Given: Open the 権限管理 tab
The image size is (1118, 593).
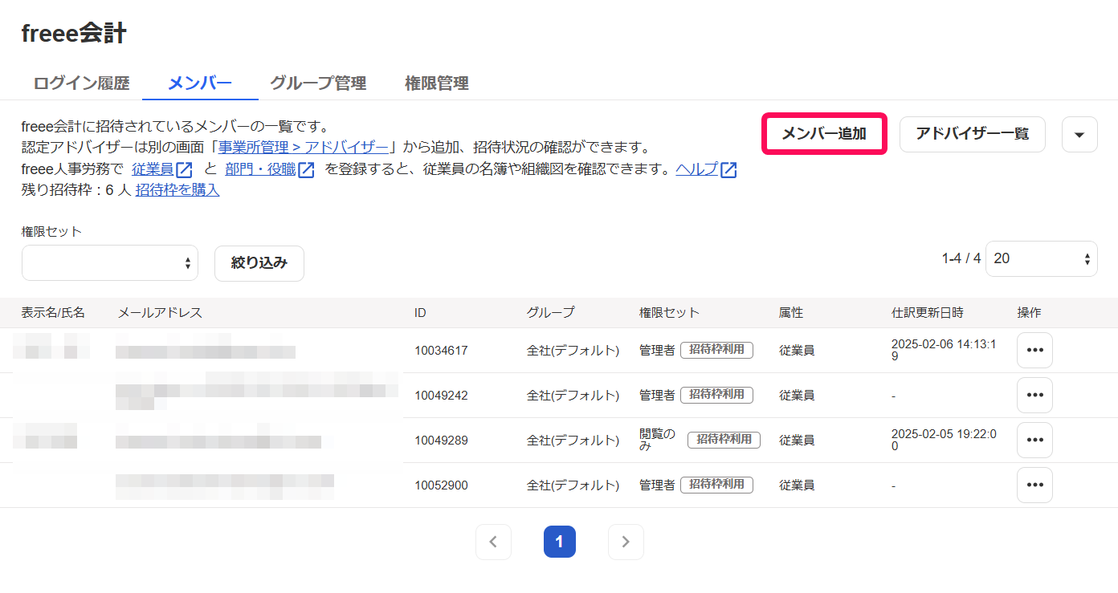Looking at the screenshot, I should pyautogui.click(x=437, y=83).
